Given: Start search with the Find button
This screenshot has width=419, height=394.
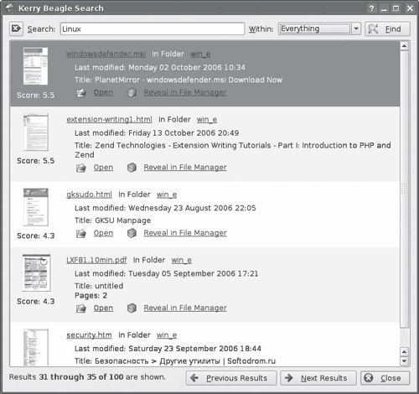Looking at the screenshot, I should [387, 29].
